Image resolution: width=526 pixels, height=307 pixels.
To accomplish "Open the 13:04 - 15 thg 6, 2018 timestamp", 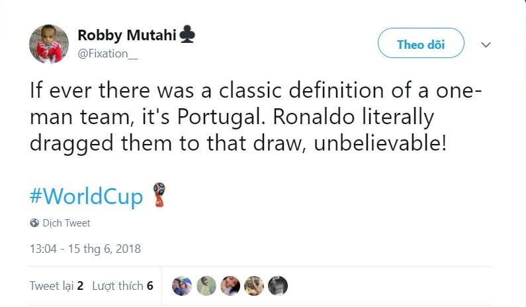I will (85, 249).
